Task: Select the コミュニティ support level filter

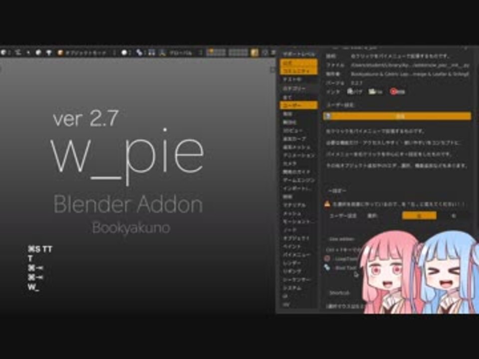Action: (298, 70)
